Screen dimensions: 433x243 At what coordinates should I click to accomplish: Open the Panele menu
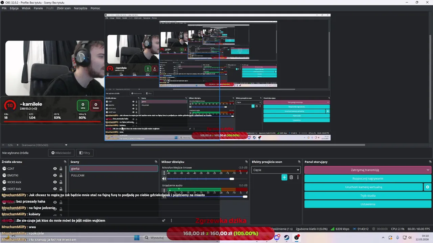[38, 8]
